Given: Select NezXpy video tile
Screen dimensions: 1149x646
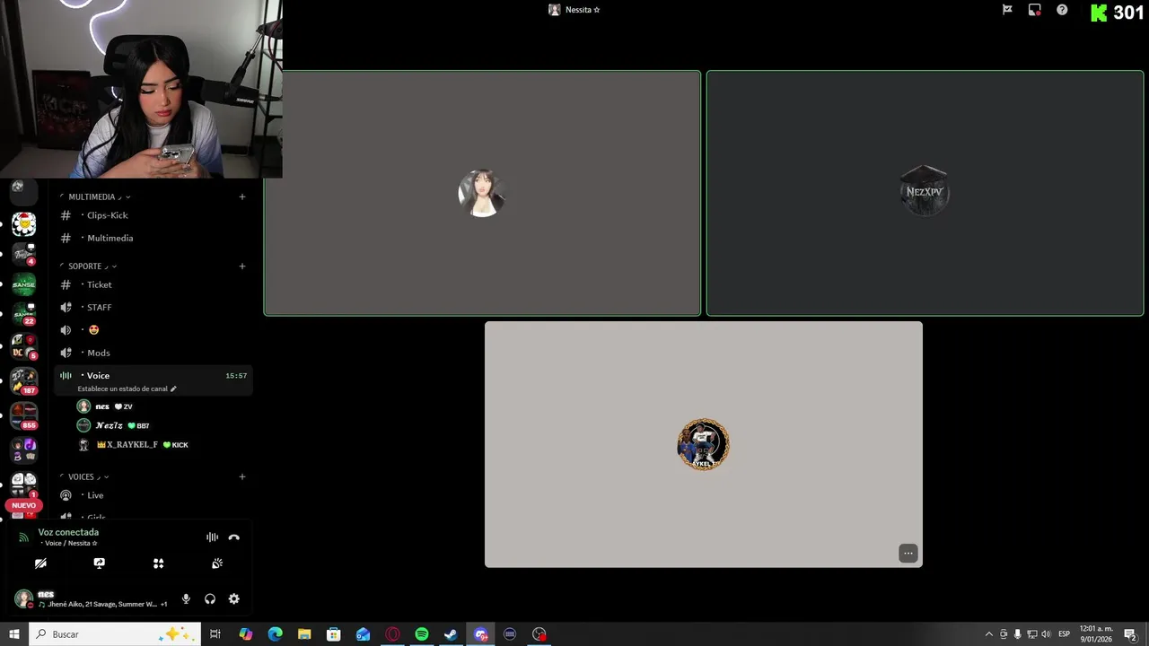Looking at the screenshot, I should 925,193.
